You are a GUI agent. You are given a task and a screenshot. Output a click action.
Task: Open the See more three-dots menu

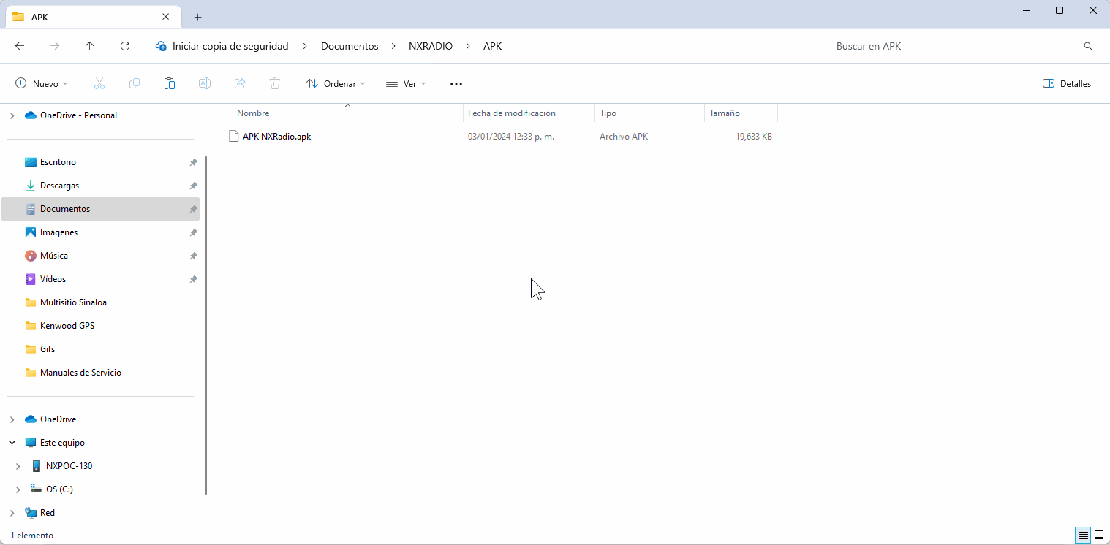point(456,84)
